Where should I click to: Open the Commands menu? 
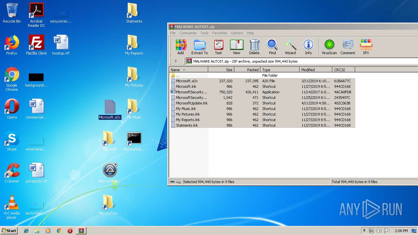click(188, 33)
